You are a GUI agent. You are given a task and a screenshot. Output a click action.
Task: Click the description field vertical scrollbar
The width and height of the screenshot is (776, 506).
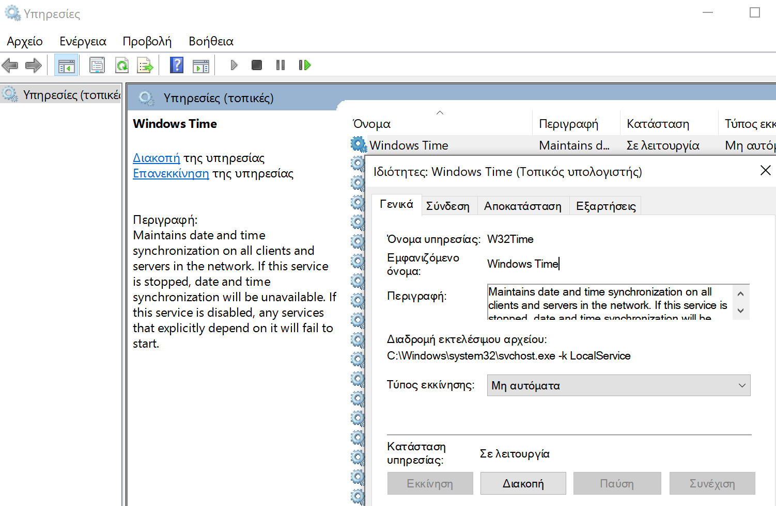tap(741, 302)
